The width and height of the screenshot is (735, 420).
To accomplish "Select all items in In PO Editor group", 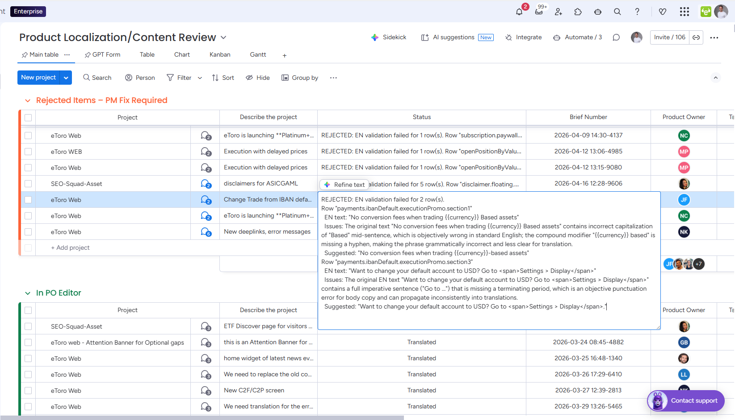I will pos(28,310).
